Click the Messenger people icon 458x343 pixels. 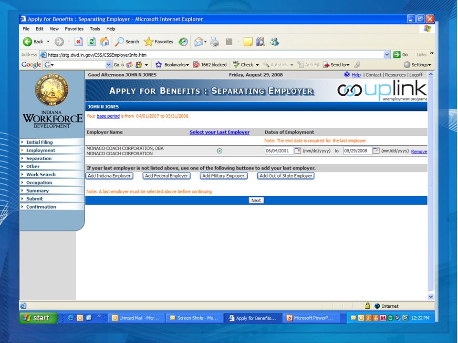pos(274,42)
